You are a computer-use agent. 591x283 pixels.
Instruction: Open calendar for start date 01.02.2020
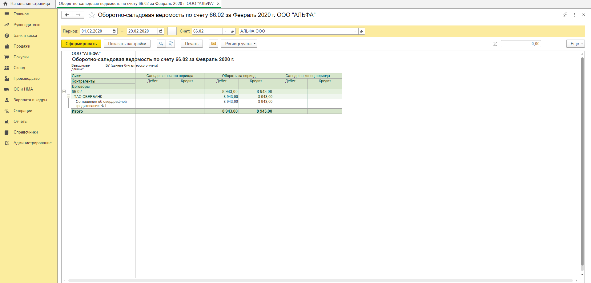click(114, 31)
